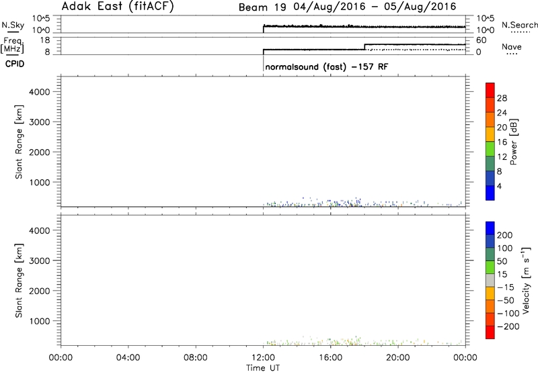Pick the red top segment of the Power colorbar
The image size is (538, 372).
[x=490, y=90]
